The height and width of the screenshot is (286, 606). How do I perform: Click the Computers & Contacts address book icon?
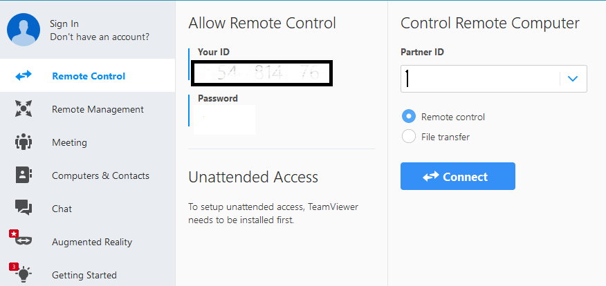pyautogui.click(x=24, y=175)
